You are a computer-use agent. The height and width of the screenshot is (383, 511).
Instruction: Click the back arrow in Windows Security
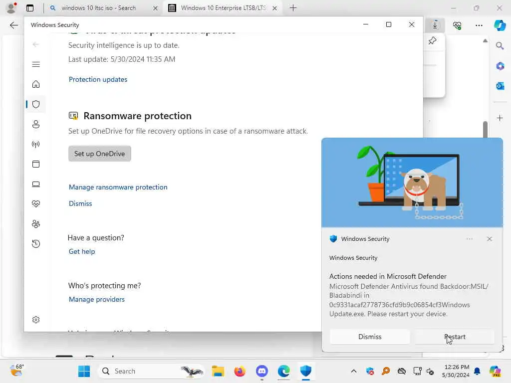pos(36,44)
